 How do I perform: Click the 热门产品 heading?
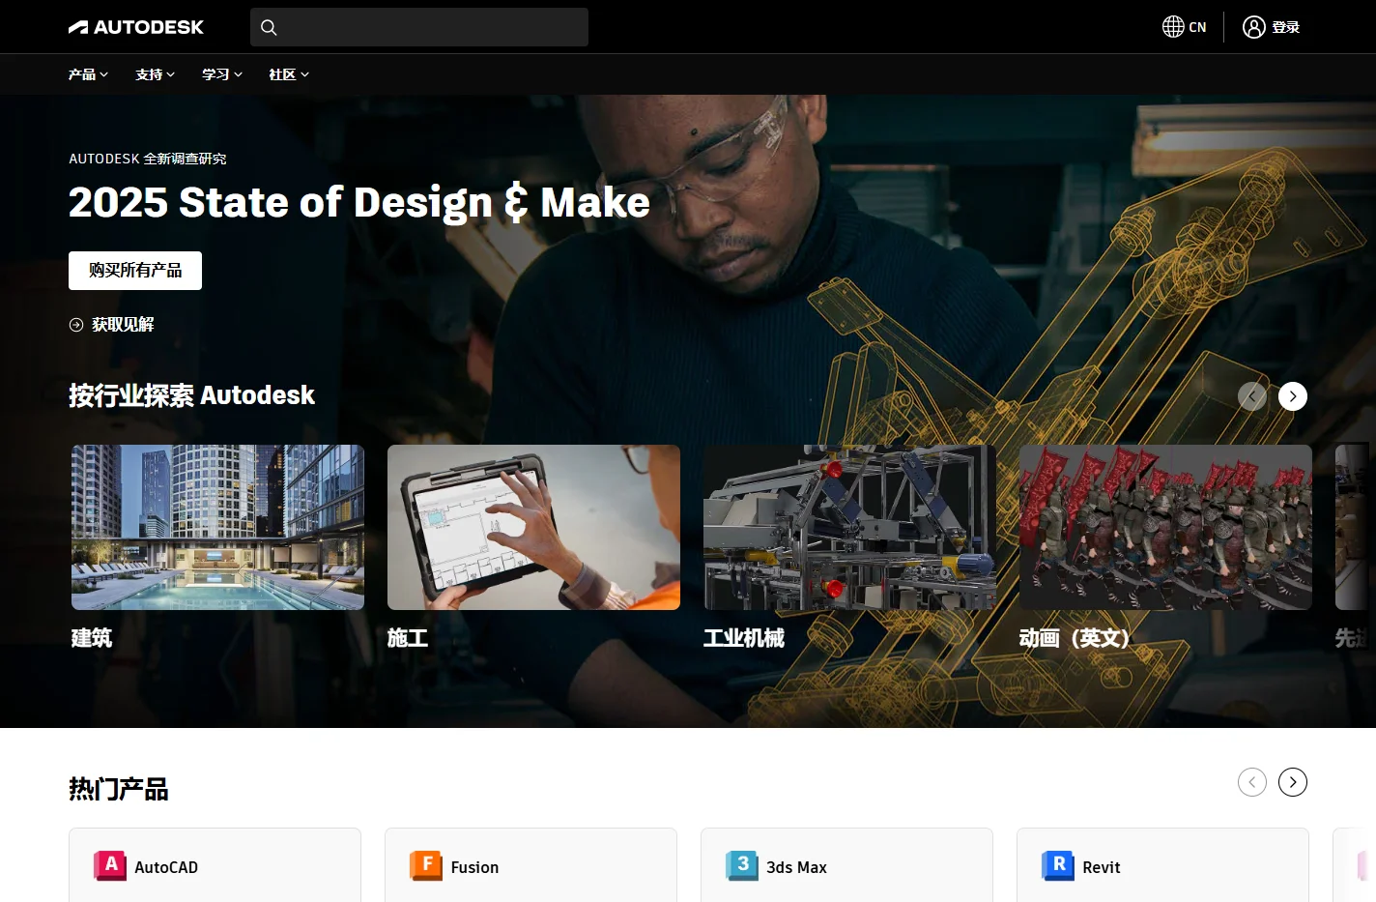tap(119, 789)
